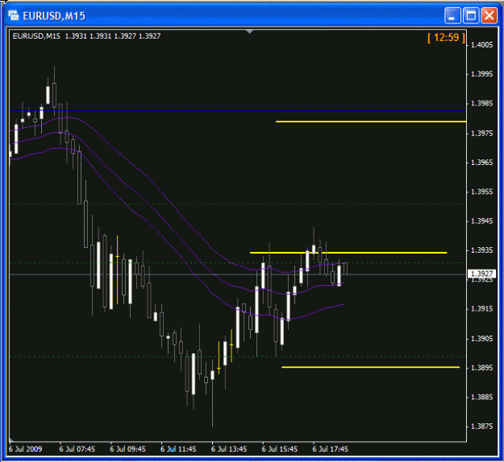Screen dimensions: 504x462
Task: Click the 1.3985 price scale label
Action: (481, 103)
